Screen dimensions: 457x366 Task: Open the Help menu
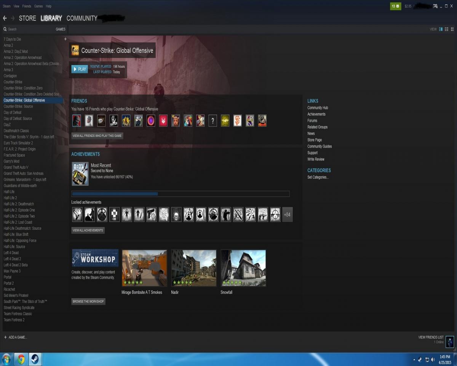pos(49,6)
